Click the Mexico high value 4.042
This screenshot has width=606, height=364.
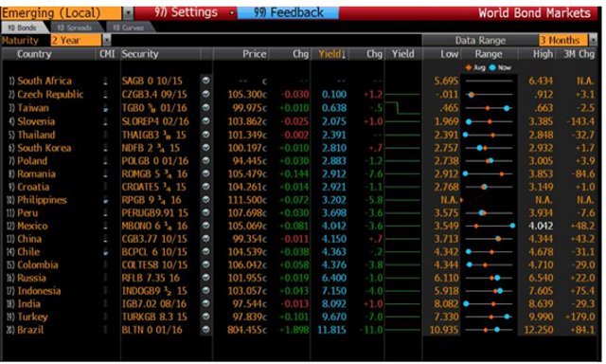point(541,226)
